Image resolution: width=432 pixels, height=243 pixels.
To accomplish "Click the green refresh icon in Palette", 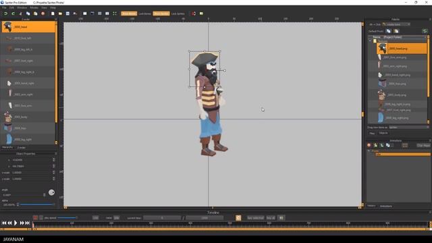I will (x=425, y=31).
